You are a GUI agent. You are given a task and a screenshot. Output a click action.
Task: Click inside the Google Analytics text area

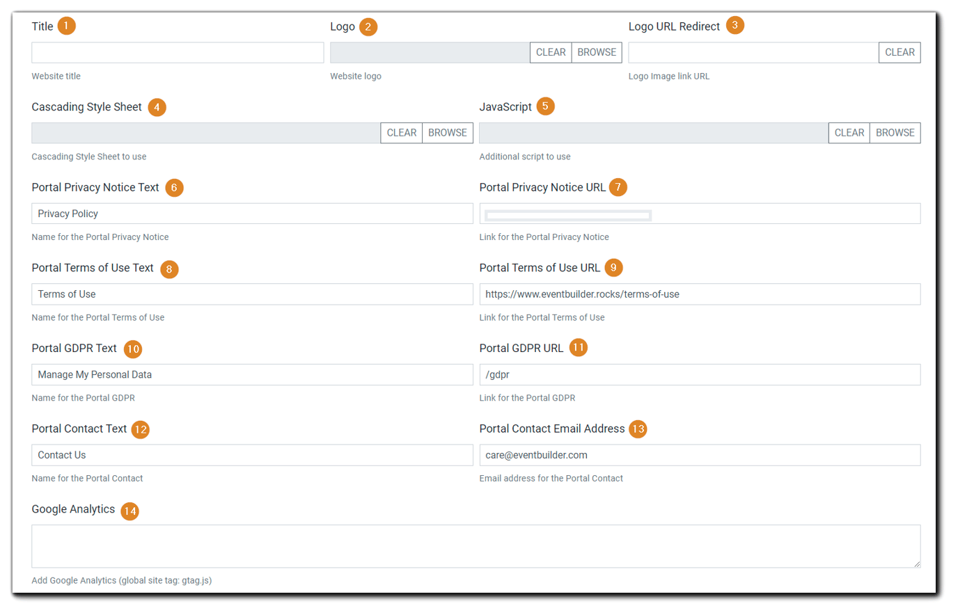pyautogui.click(x=476, y=546)
